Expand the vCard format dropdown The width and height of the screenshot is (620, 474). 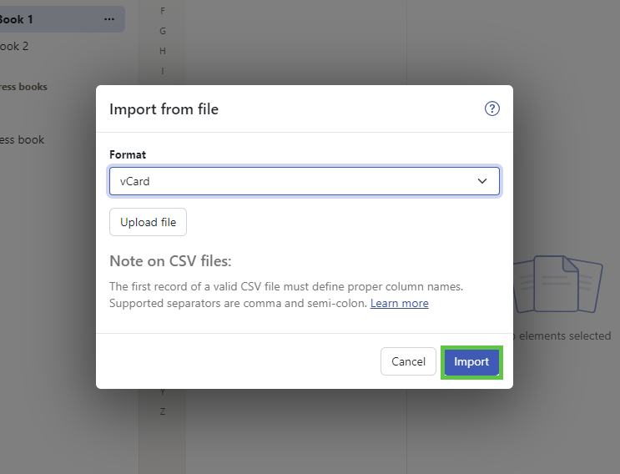click(x=305, y=181)
